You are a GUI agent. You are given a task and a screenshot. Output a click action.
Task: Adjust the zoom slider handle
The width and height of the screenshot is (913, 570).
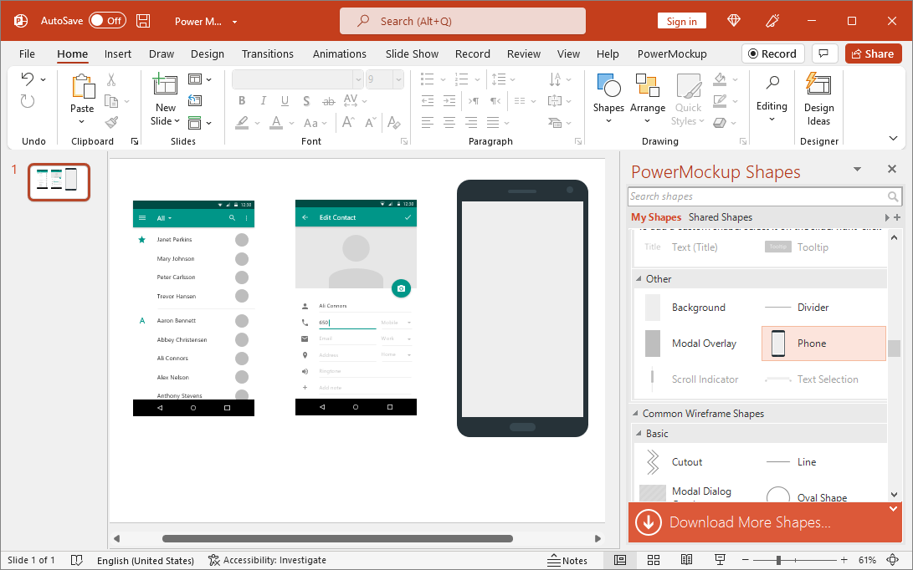point(778,560)
